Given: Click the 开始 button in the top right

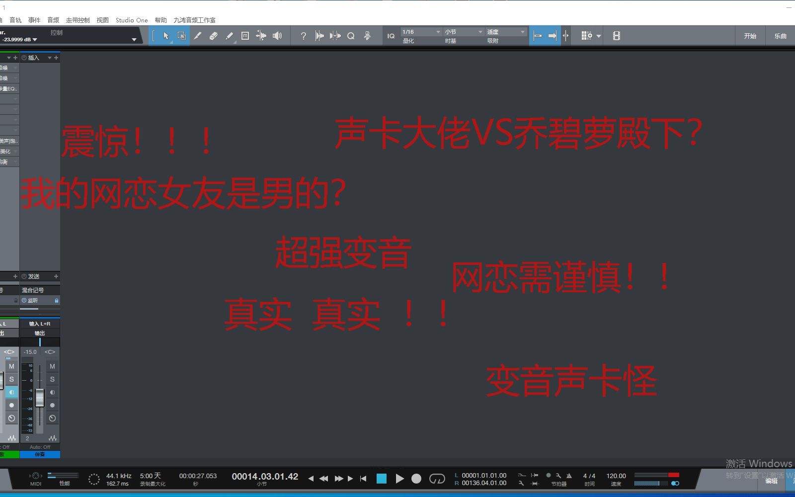Looking at the screenshot, I should pyautogui.click(x=750, y=35).
